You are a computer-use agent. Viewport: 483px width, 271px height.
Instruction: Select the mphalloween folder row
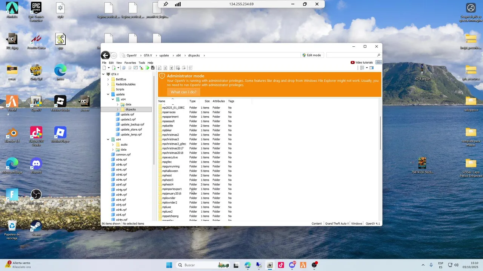196,171
